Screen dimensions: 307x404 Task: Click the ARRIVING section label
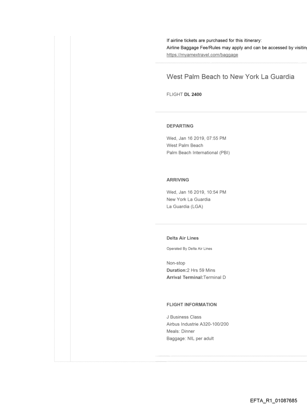[x=178, y=180]
